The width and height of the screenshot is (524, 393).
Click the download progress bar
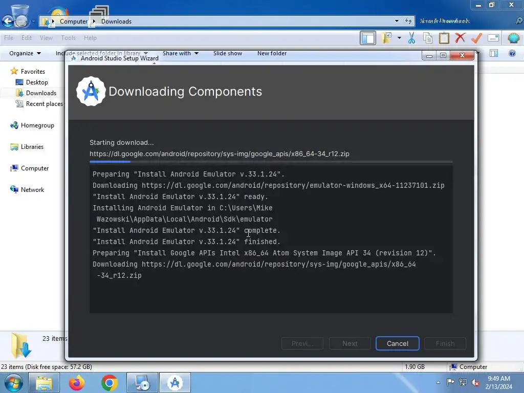(x=271, y=162)
